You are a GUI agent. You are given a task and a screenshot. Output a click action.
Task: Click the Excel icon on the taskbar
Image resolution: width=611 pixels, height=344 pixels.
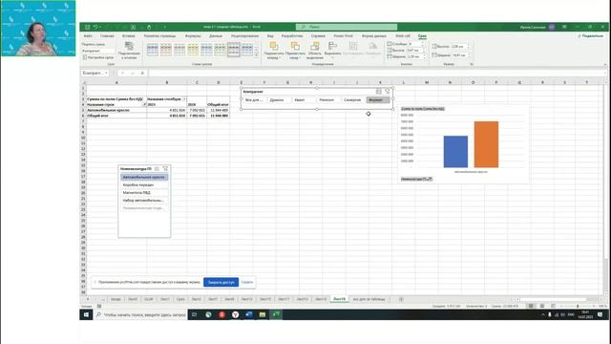point(276,314)
